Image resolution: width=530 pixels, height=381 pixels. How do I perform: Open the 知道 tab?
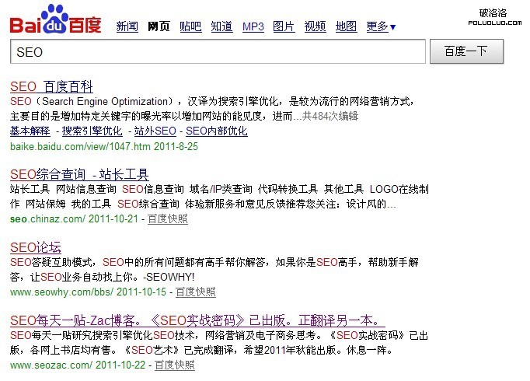[x=221, y=26]
